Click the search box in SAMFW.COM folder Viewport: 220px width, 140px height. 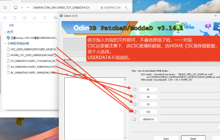pyautogui.click(x=114, y=7)
